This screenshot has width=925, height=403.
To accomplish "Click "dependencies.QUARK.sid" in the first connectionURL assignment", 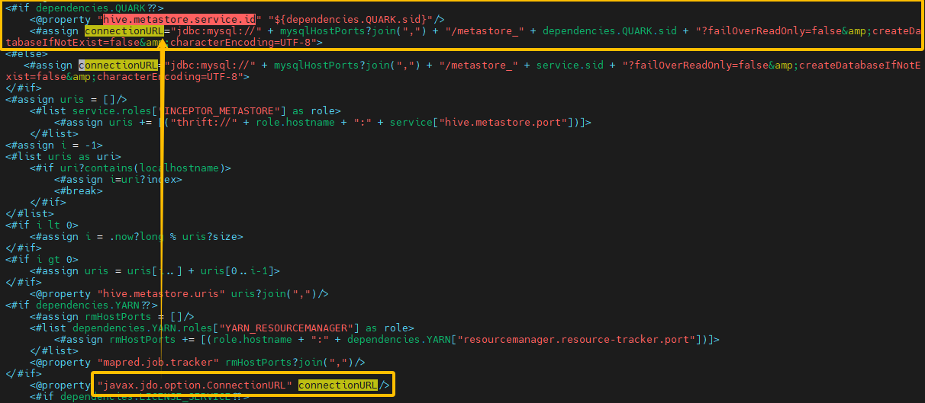I will coord(609,31).
